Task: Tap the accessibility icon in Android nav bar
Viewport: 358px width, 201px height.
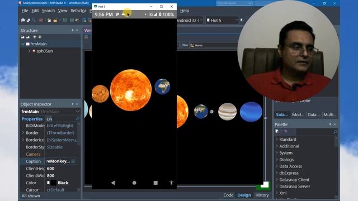Action: tap(172, 183)
